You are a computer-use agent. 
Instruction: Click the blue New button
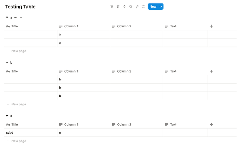click(x=153, y=7)
